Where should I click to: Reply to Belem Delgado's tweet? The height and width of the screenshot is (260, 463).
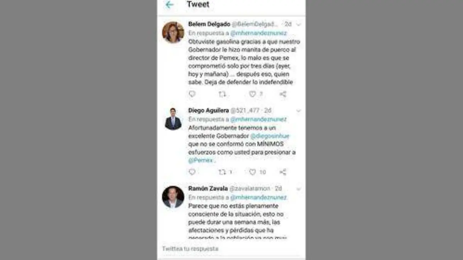point(192,94)
